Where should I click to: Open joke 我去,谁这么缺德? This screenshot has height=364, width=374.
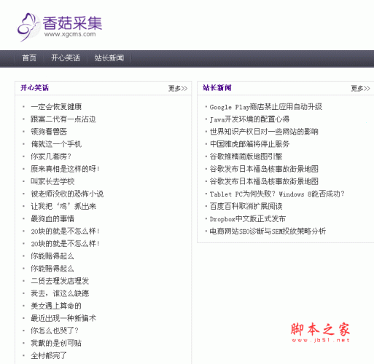click(x=60, y=293)
